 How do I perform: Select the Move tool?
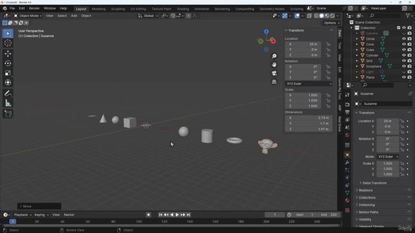click(8, 54)
